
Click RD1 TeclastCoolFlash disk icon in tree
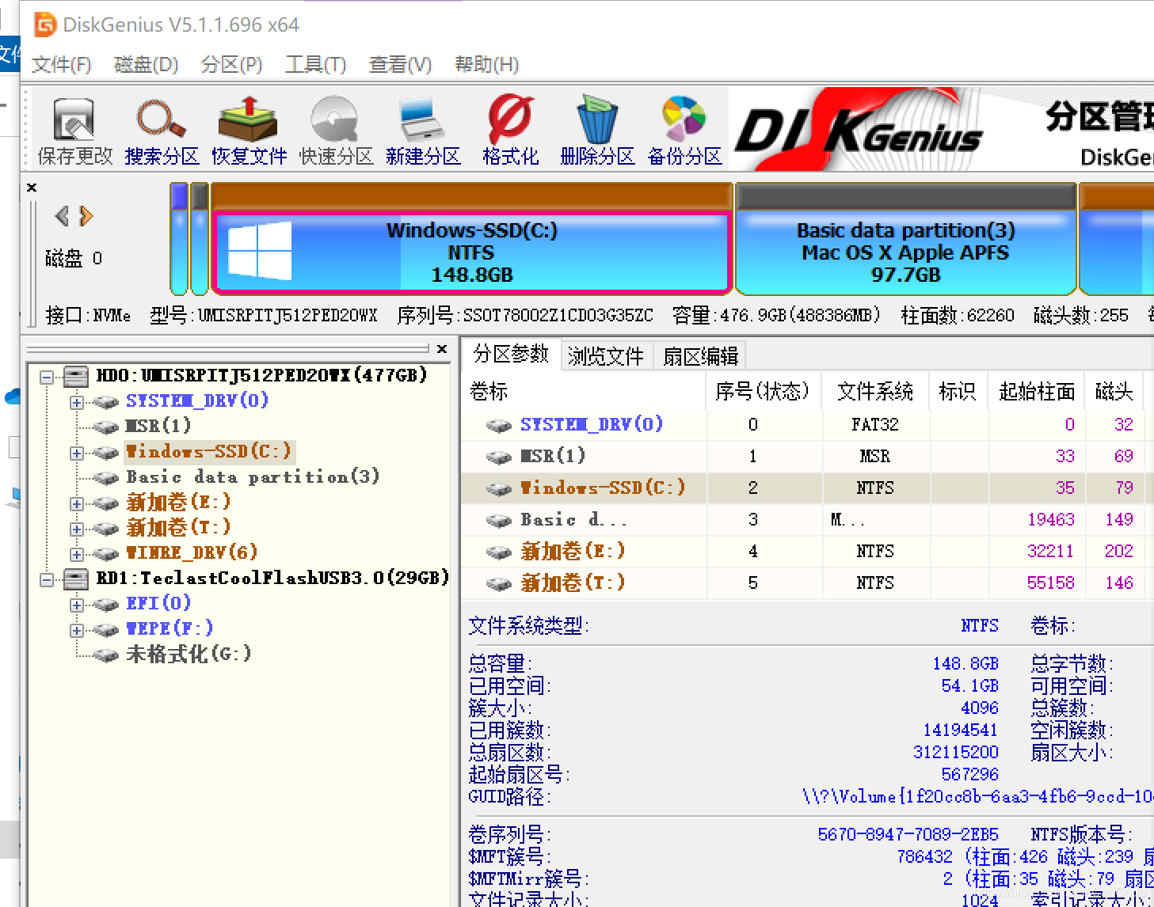coord(75,579)
